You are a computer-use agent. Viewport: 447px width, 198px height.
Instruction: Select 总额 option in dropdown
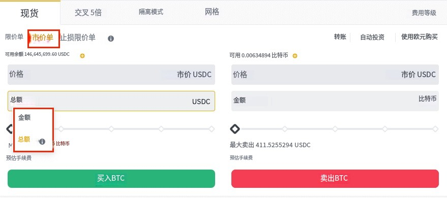(x=24, y=140)
